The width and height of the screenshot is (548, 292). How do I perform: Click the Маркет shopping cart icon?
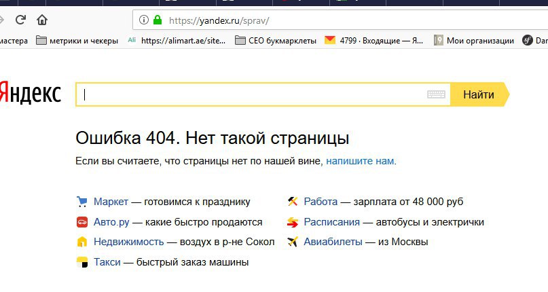click(81, 202)
